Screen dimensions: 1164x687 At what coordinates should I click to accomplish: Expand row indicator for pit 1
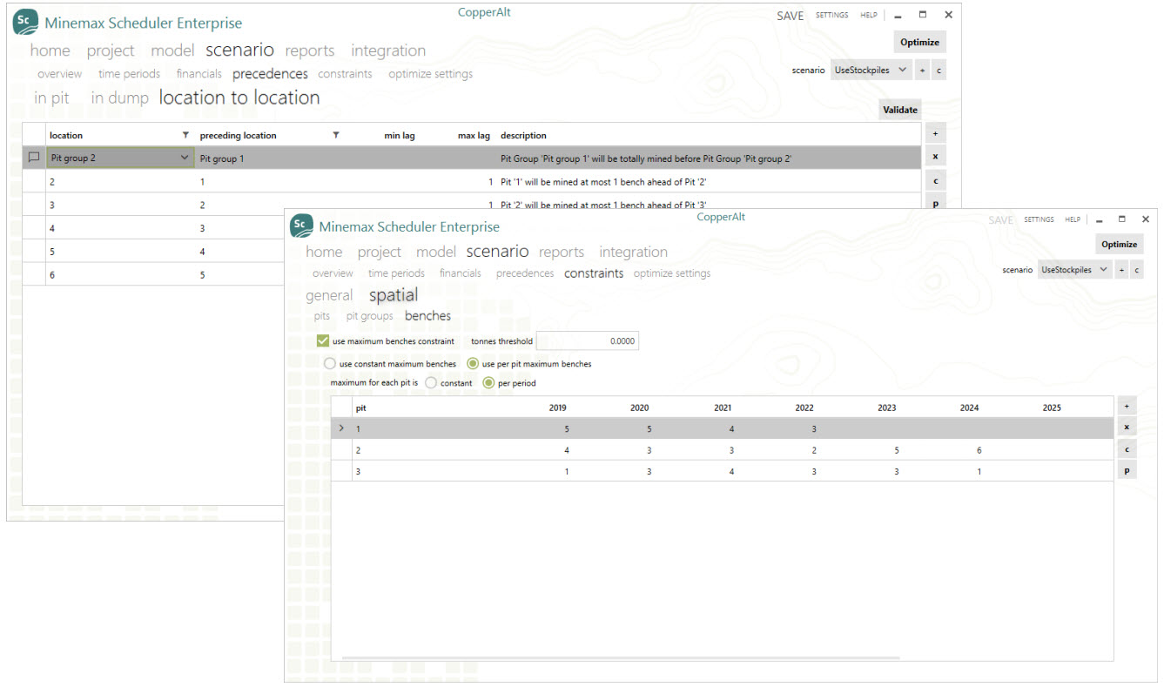pos(340,428)
